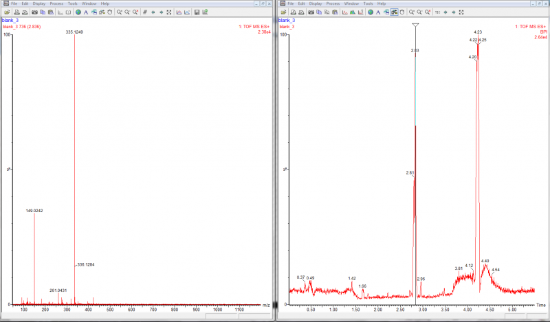Open Display menu in the Spectrum window

coord(39,3)
